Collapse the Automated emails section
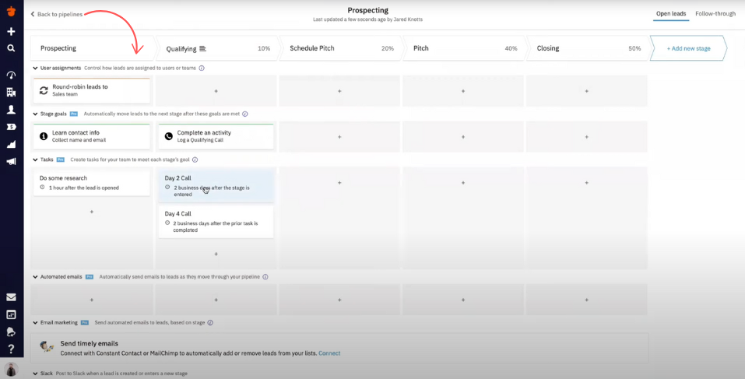 [x=35, y=277]
